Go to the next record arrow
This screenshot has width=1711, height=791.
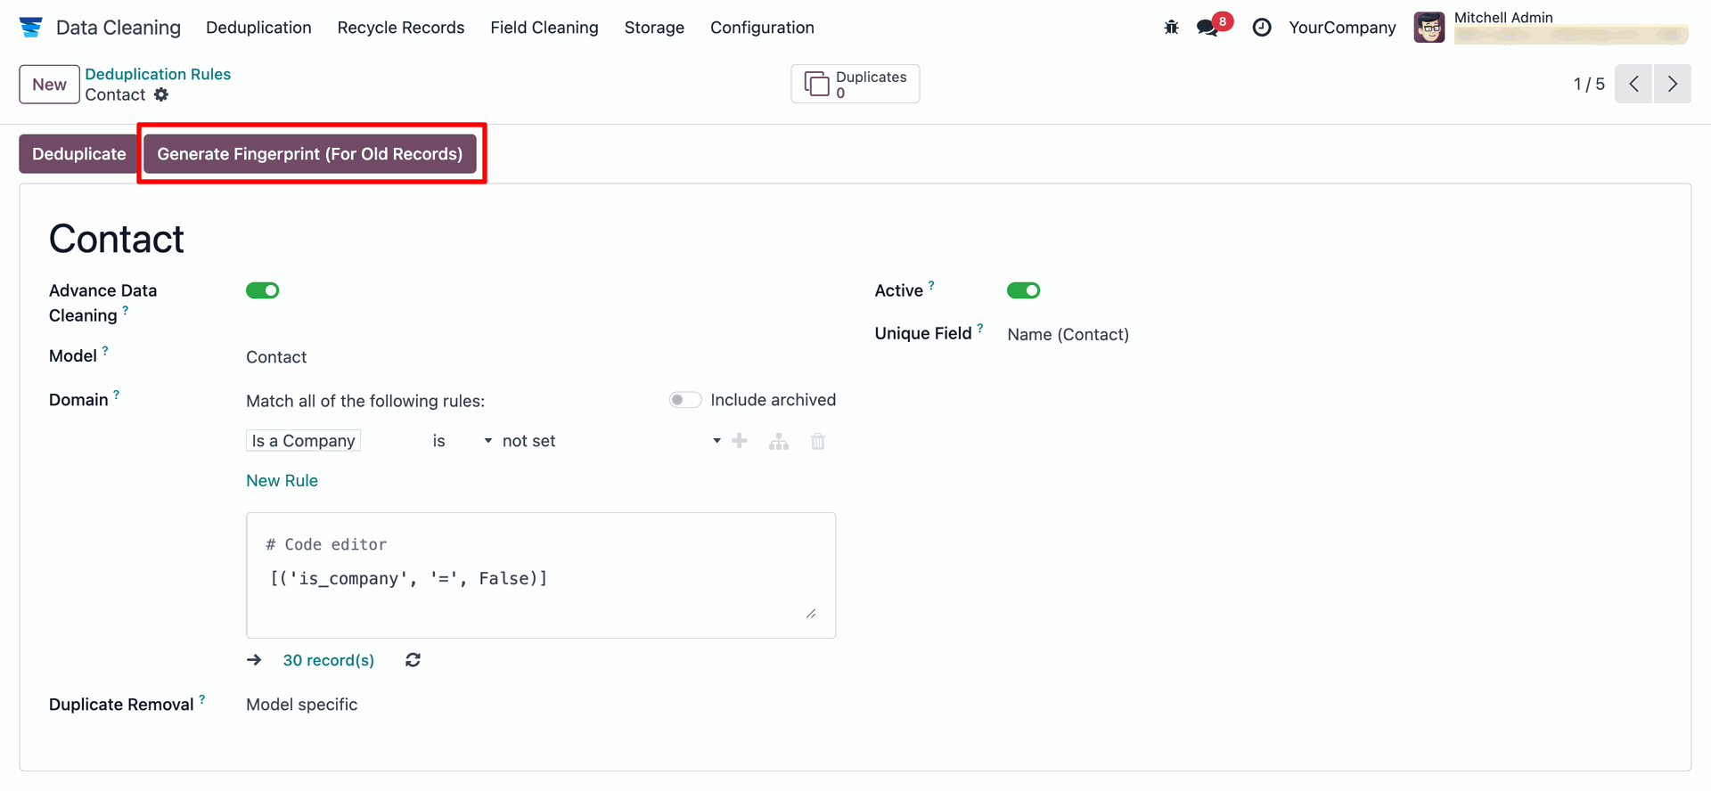[x=1673, y=84]
